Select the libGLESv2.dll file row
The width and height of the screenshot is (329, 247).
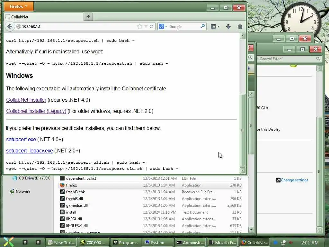point(151,225)
